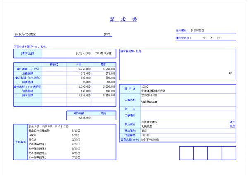Click the 累計 column header

tap(103, 65)
